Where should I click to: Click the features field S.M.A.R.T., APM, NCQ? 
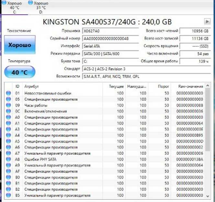tap(146, 76)
